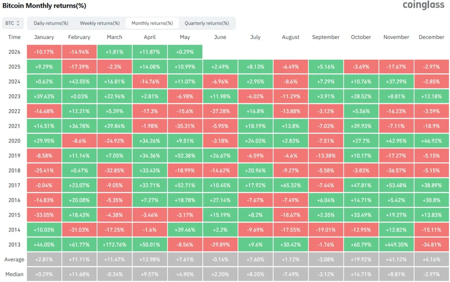Click the 2021 May -35.31% cell

pyautogui.click(x=185, y=126)
